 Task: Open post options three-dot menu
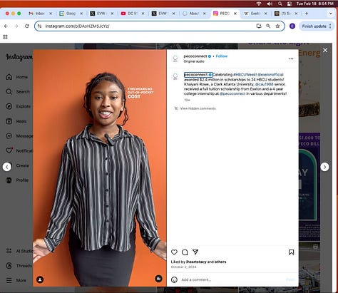(x=291, y=58)
